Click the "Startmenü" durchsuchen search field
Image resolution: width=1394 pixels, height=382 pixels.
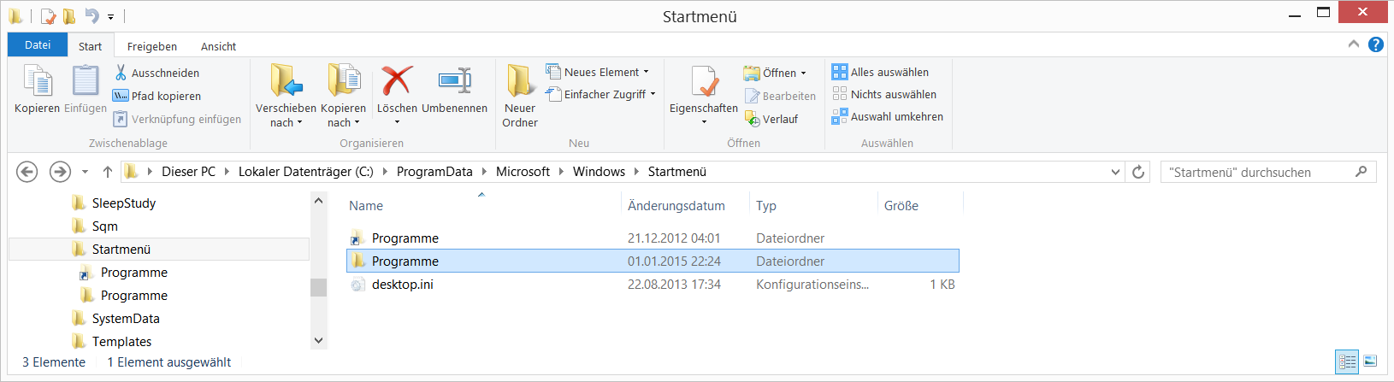coord(1257,172)
